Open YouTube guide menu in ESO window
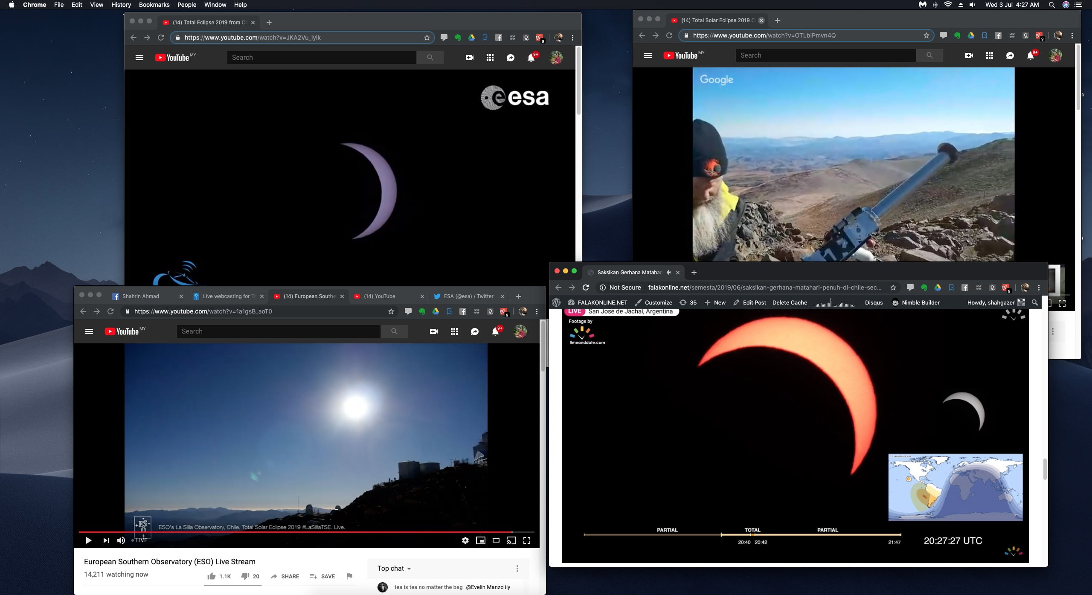This screenshot has width=1092, height=595. 89,331
